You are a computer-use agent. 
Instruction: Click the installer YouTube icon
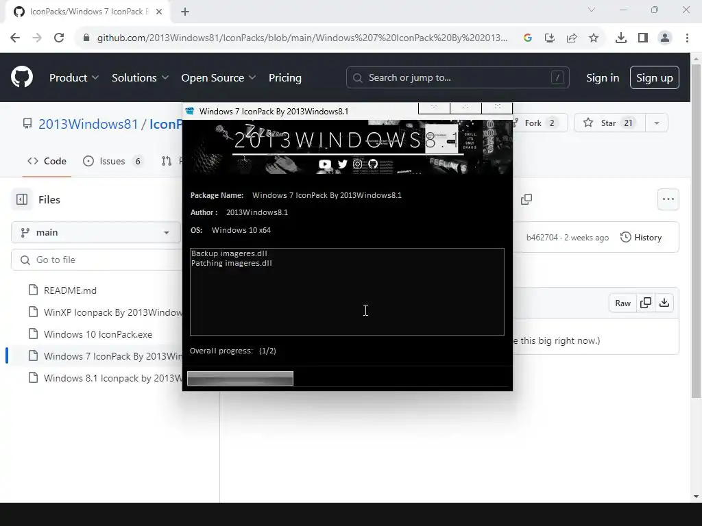point(325,164)
